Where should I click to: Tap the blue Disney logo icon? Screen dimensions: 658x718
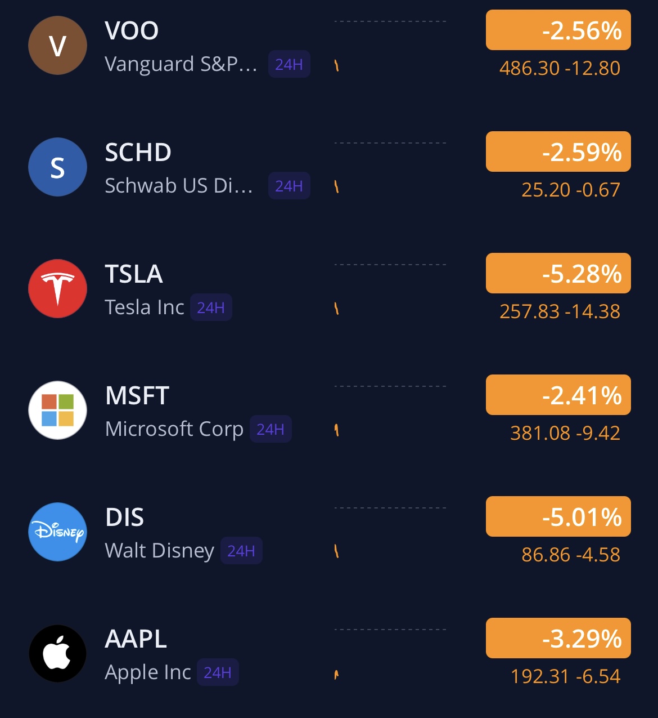coord(57,532)
